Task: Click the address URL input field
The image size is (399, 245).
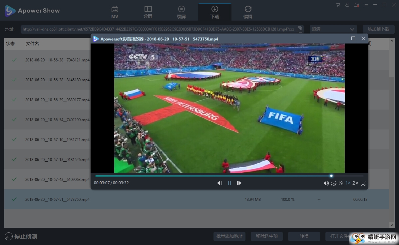Action: click(158, 29)
